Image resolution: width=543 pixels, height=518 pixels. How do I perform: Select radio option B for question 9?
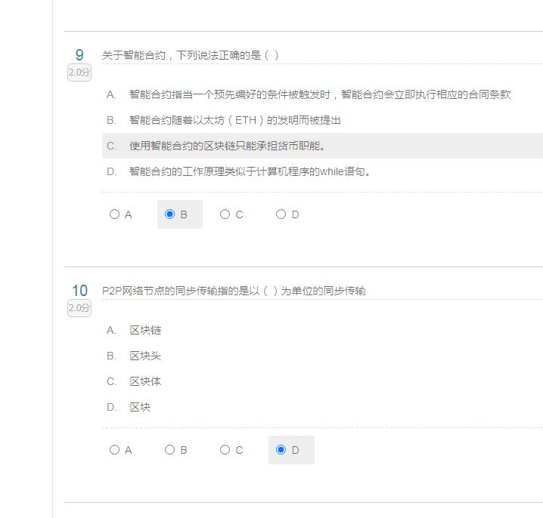click(169, 214)
